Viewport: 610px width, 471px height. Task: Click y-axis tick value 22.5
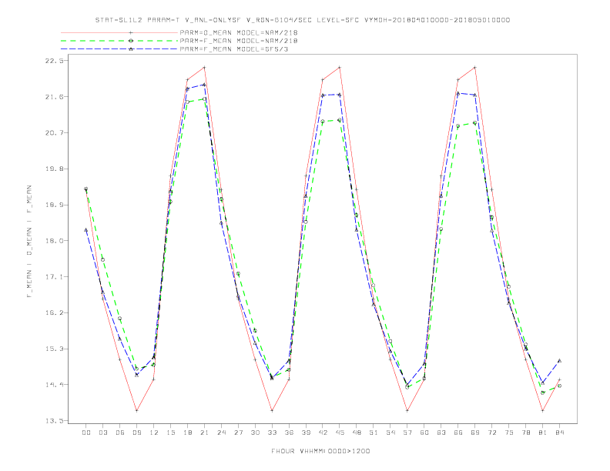tap(54, 61)
